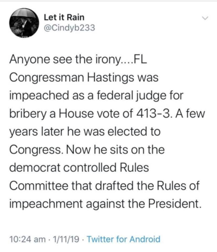Open the Twitter for Android source link

click(x=123, y=239)
